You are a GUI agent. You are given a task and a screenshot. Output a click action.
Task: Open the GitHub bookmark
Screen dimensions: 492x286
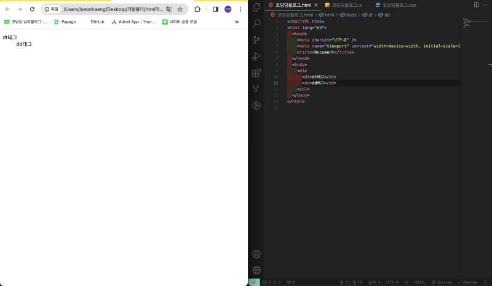coord(97,21)
